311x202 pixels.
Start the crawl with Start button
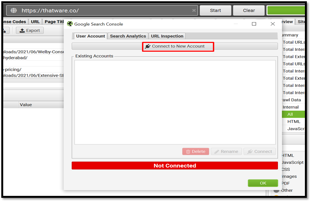[x=215, y=10]
